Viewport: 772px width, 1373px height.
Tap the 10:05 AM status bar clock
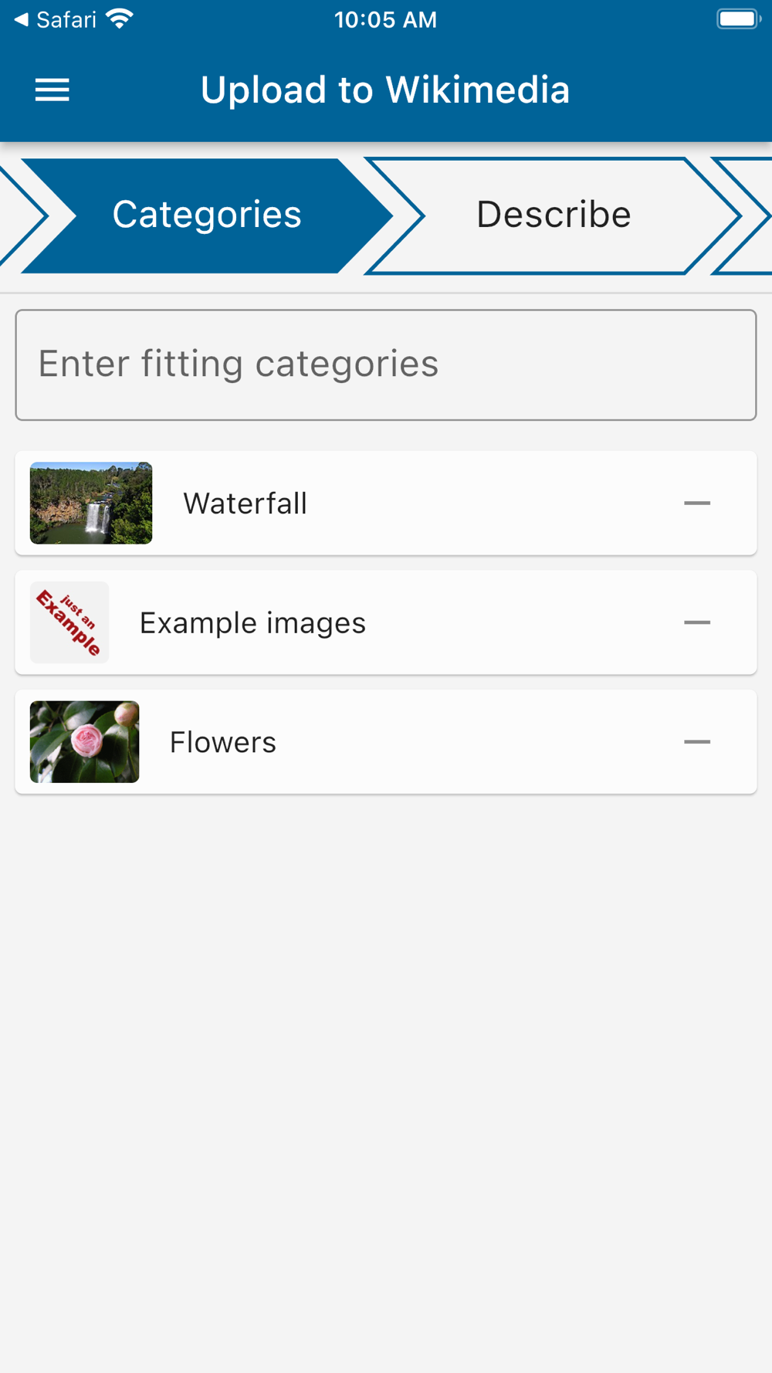pos(385,19)
